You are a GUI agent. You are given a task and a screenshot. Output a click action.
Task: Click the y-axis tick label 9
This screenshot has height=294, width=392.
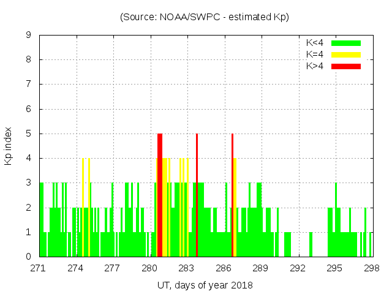pyautogui.click(x=29, y=36)
